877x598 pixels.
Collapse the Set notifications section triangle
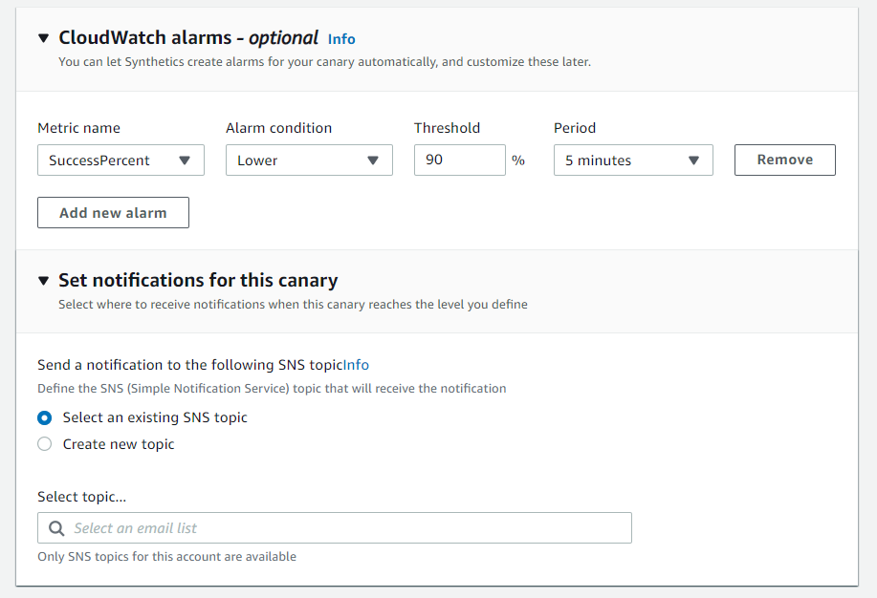[44, 281]
